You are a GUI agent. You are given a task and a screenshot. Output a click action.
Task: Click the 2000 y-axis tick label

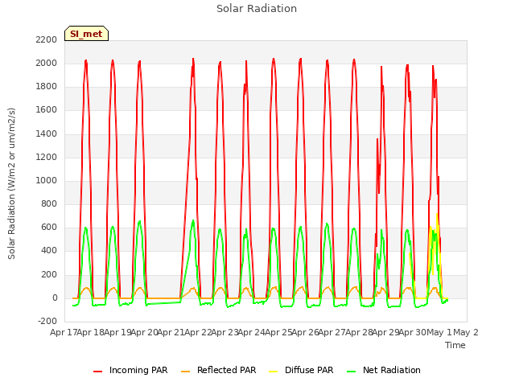point(47,63)
